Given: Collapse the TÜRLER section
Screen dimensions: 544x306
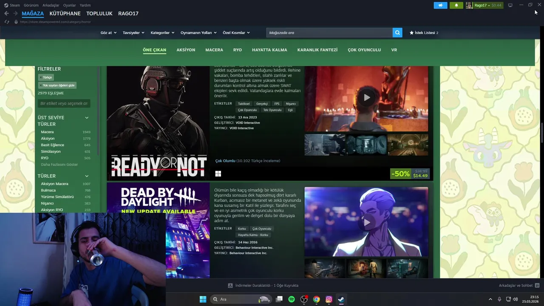Looking at the screenshot, I should point(87,176).
